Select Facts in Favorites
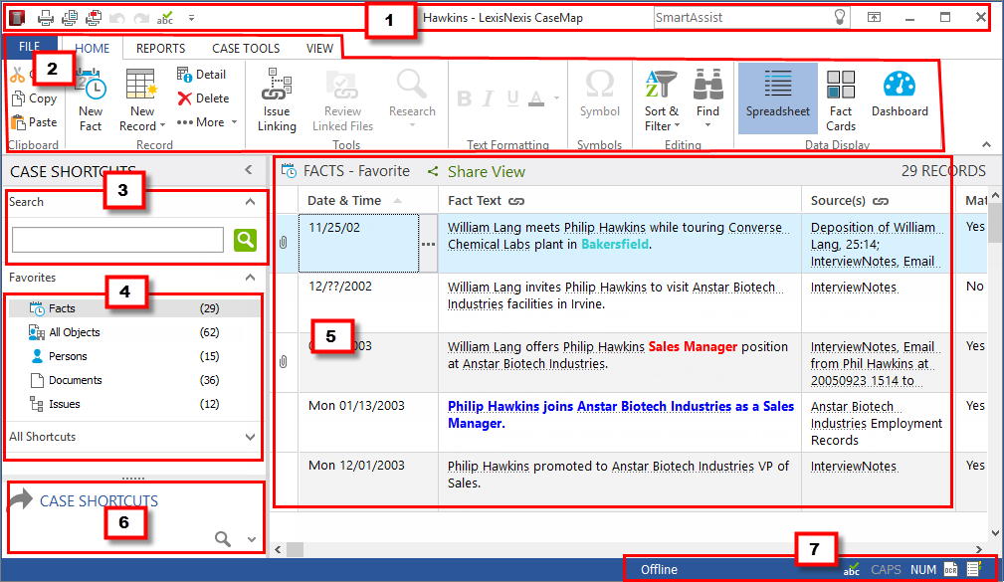This screenshot has height=582, width=1004. 134,308
